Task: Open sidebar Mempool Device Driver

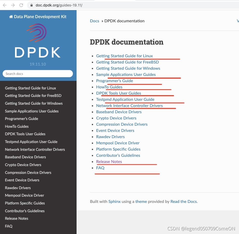Action: (x=24, y=195)
